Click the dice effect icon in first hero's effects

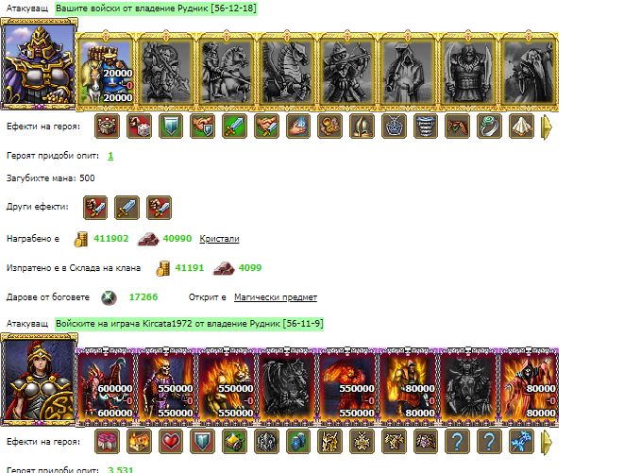pyautogui.click(x=139, y=127)
